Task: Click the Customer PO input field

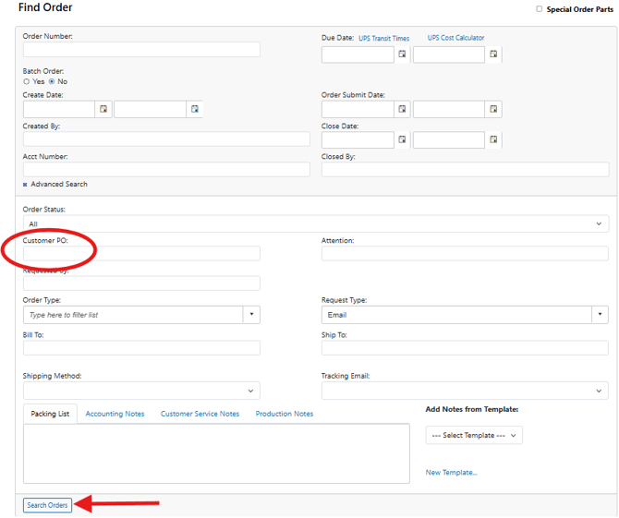Action: point(141,254)
